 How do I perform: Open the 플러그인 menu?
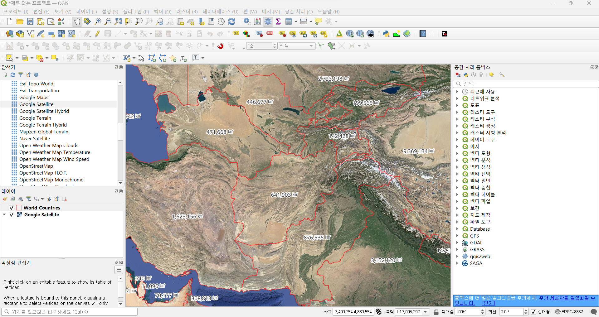[x=136, y=12]
